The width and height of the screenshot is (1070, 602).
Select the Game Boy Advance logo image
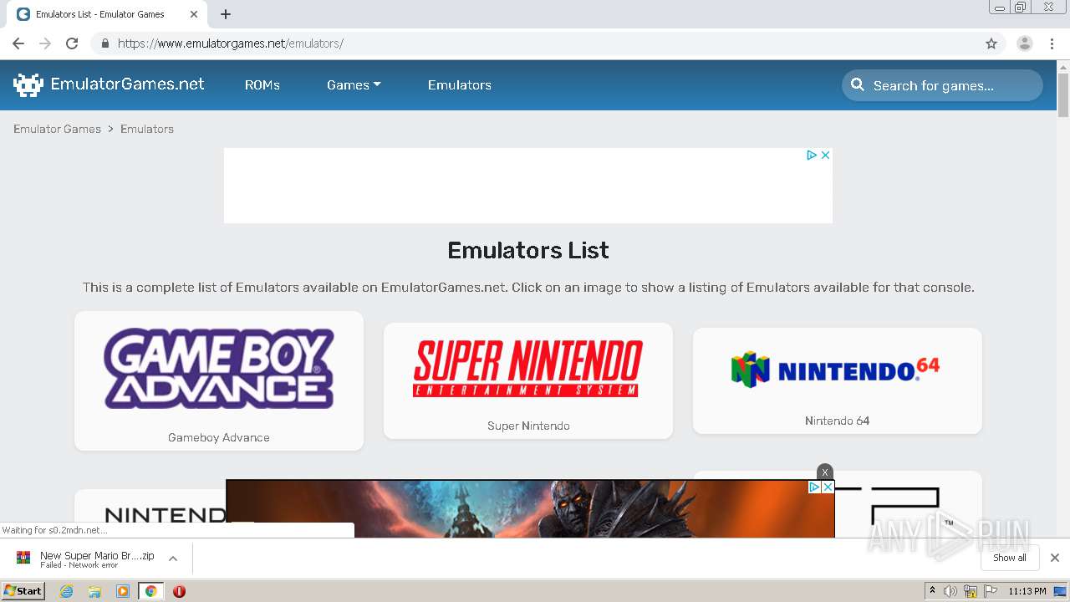click(219, 368)
